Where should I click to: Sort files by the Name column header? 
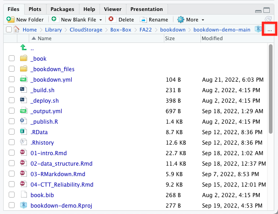45,39
